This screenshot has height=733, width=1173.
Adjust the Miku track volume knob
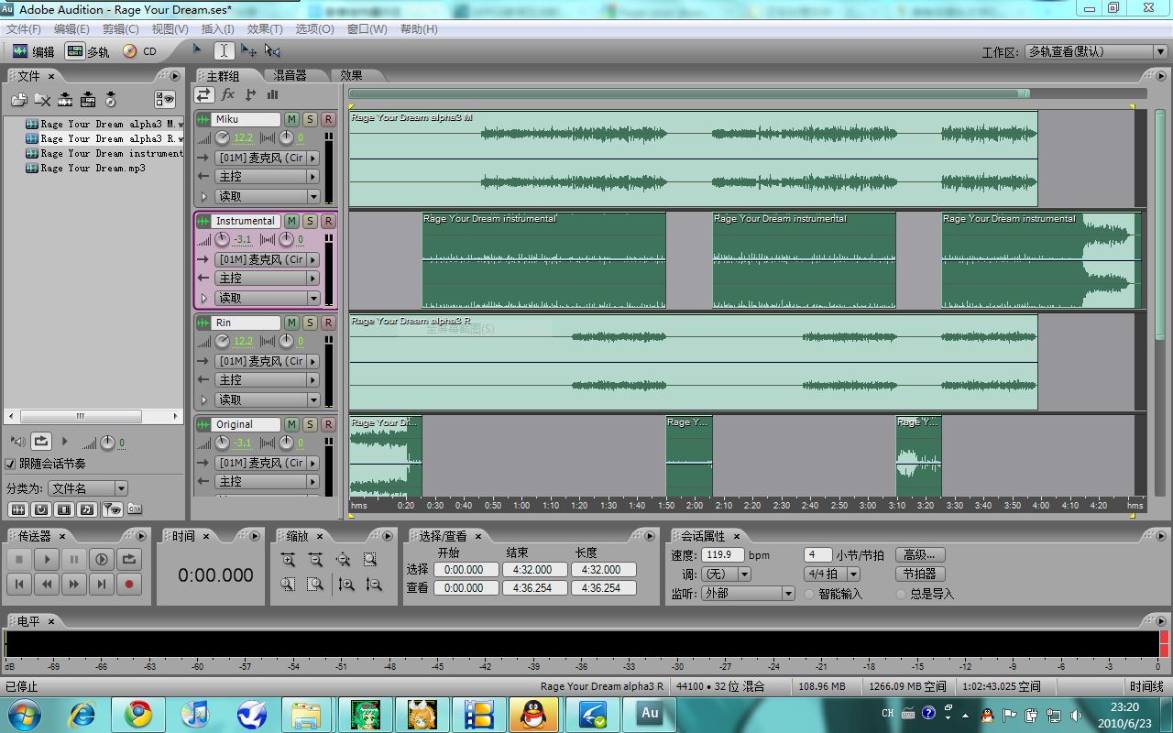point(223,137)
